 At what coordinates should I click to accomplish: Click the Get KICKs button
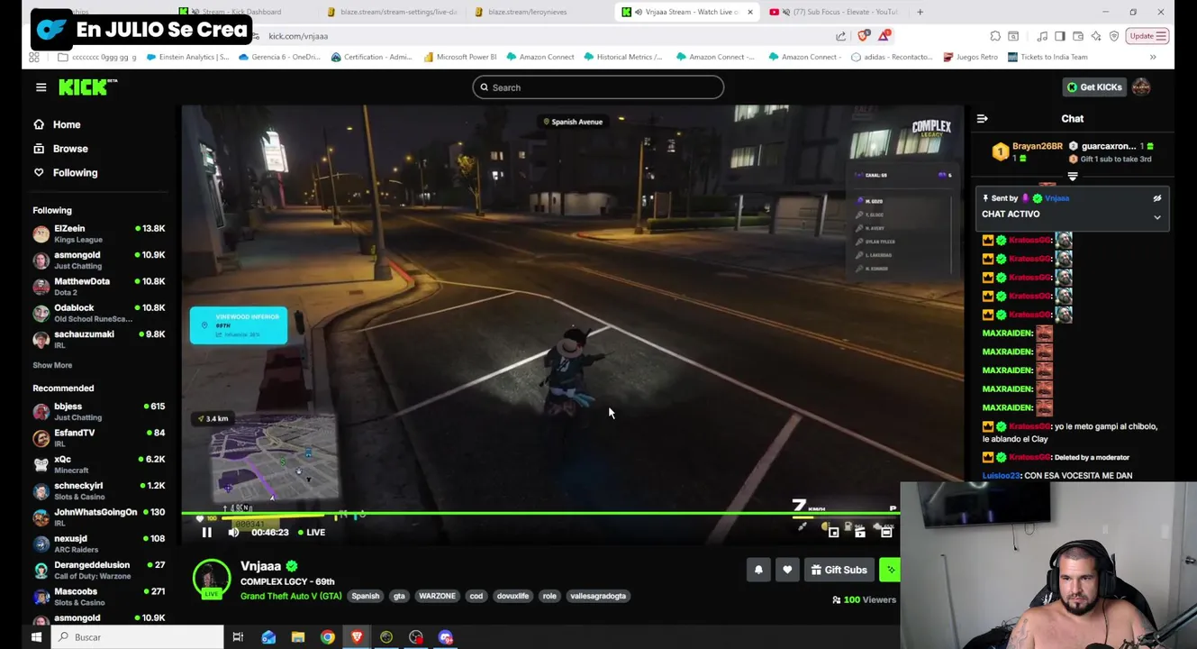click(x=1094, y=87)
